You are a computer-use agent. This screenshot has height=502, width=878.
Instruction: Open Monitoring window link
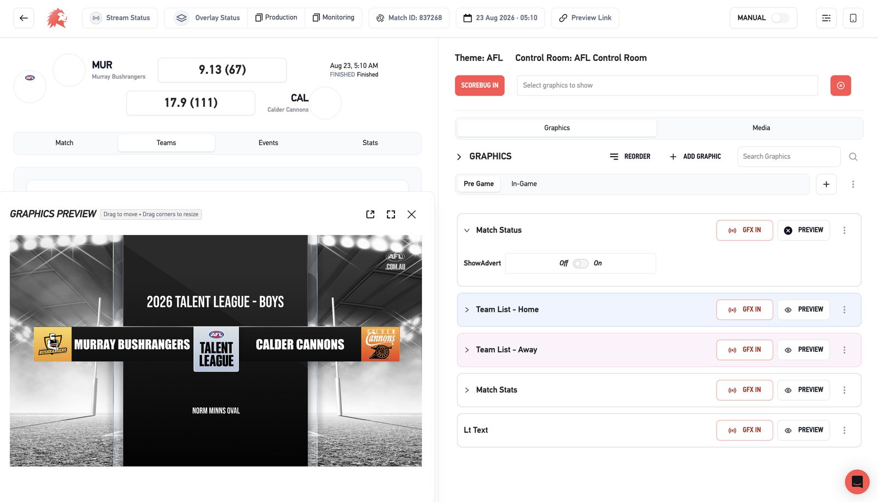pos(334,18)
